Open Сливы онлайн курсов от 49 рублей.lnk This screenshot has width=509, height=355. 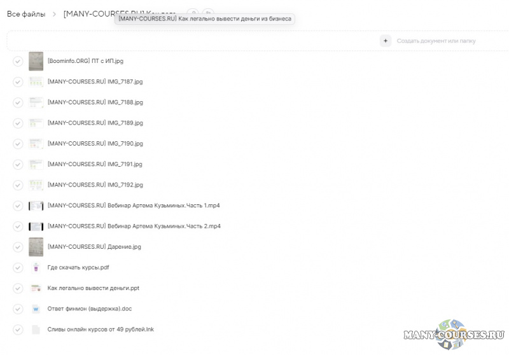pos(101,330)
